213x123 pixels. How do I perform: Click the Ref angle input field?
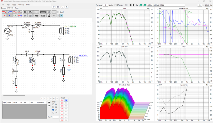click(105, 5)
